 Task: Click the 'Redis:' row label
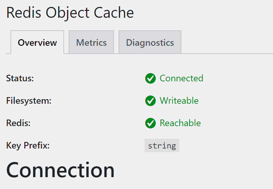(18, 123)
